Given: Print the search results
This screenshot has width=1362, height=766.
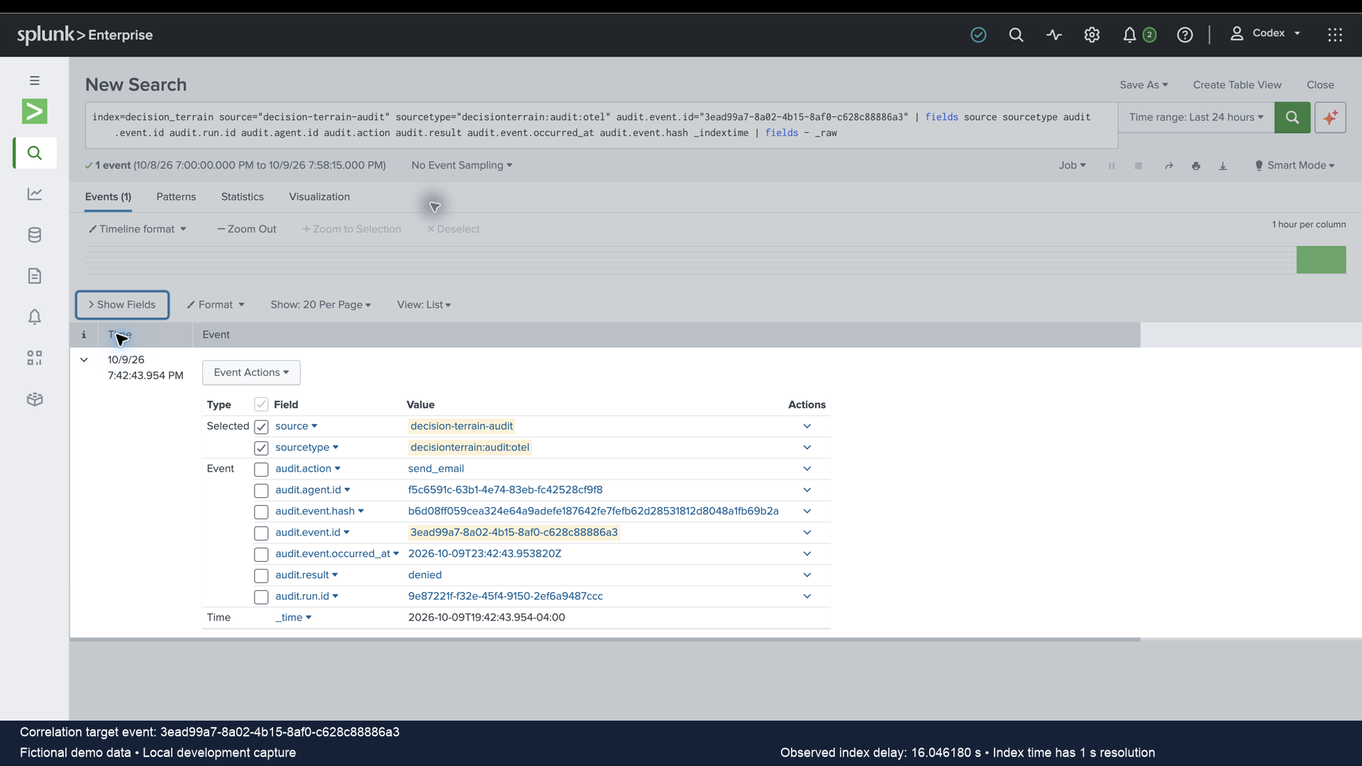Looking at the screenshot, I should [x=1196, y=166].
